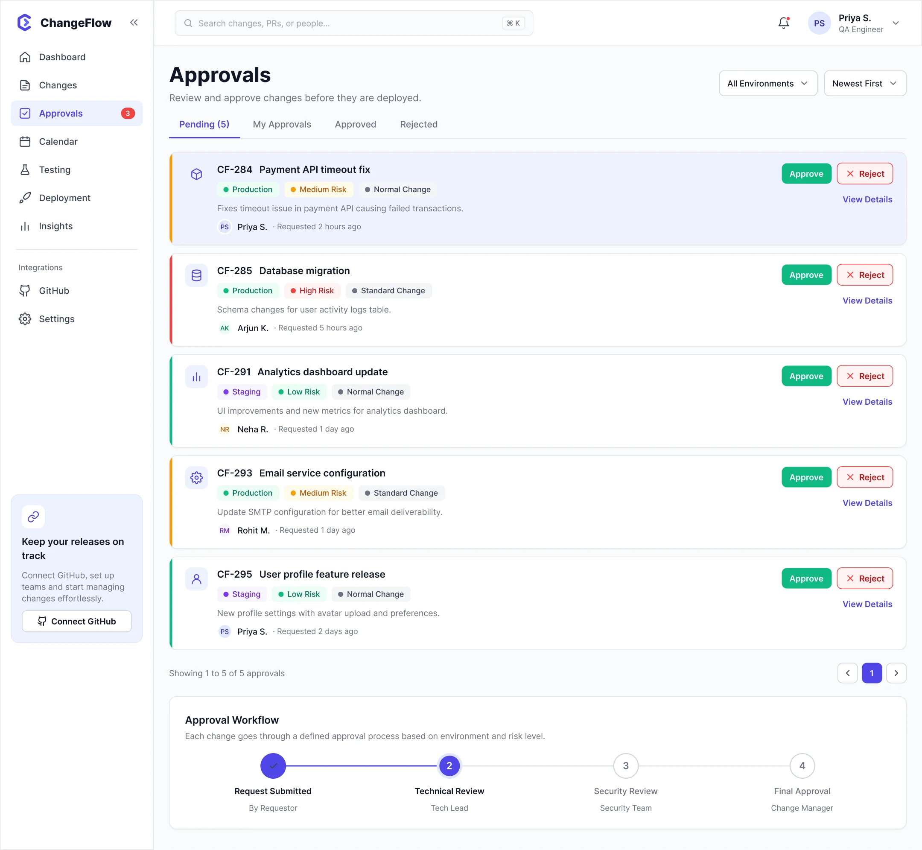Viewport: 922px width, 850px height.
Task: Click the CF-295 user icon
Action: click(196, 579)
